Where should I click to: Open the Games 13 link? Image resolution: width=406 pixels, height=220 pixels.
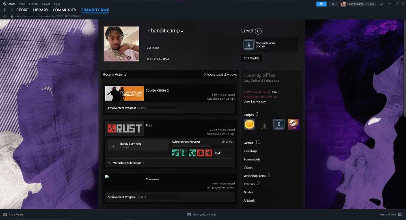click(x=252, y=143)
